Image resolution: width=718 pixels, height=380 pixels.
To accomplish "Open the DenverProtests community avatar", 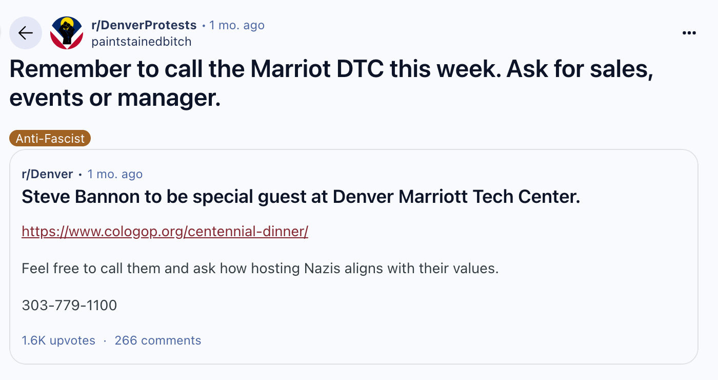I will pos(67,33).
